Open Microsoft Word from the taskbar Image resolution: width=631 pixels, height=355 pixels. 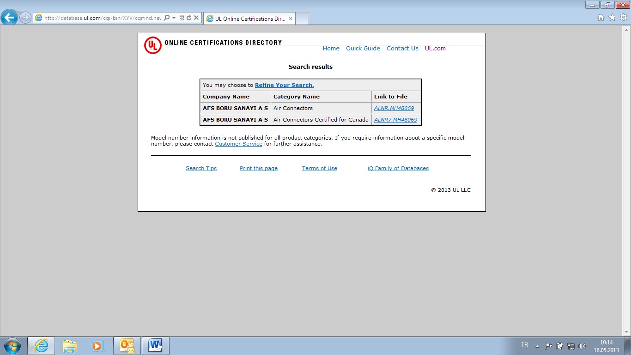pos(155,346)
